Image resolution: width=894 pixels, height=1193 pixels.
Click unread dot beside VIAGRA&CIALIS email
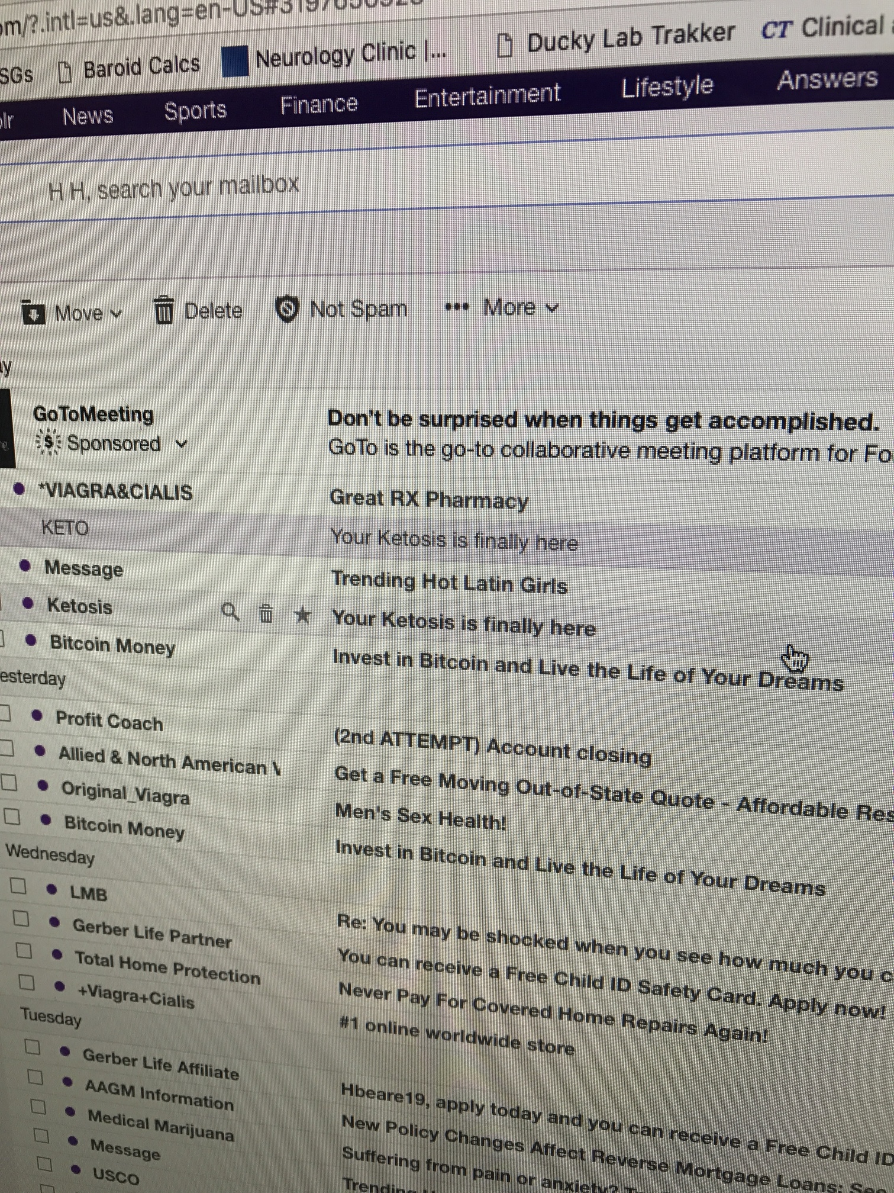tap(20, 489)
